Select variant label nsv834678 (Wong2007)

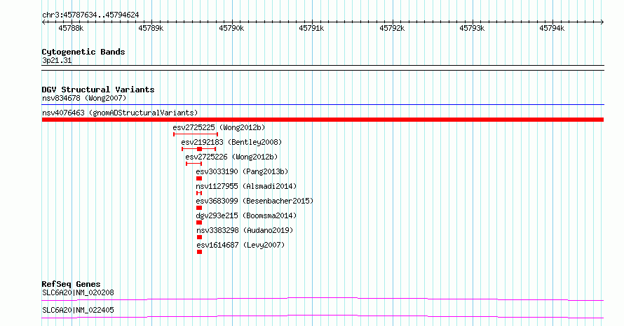tap(84, 98)
